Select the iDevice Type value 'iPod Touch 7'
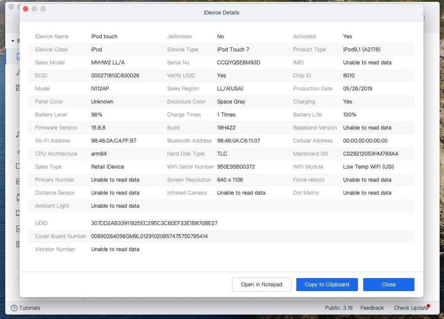The height and width of the screenshot is (319, 444). (233, 50)
